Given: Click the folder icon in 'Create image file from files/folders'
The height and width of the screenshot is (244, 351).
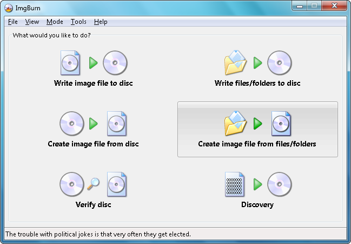Looking at the screenshot, I should click(x=235, y=123).
